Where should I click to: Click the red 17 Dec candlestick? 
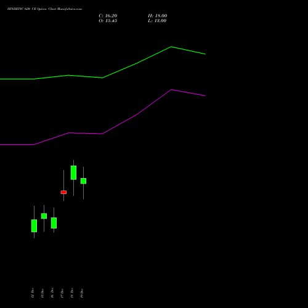click(63, 192)
